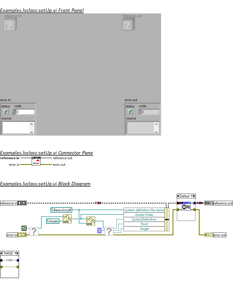The image size is (233, 292).
Task: Click the Connector Pane section heading
Action: [x=46, y=153]
